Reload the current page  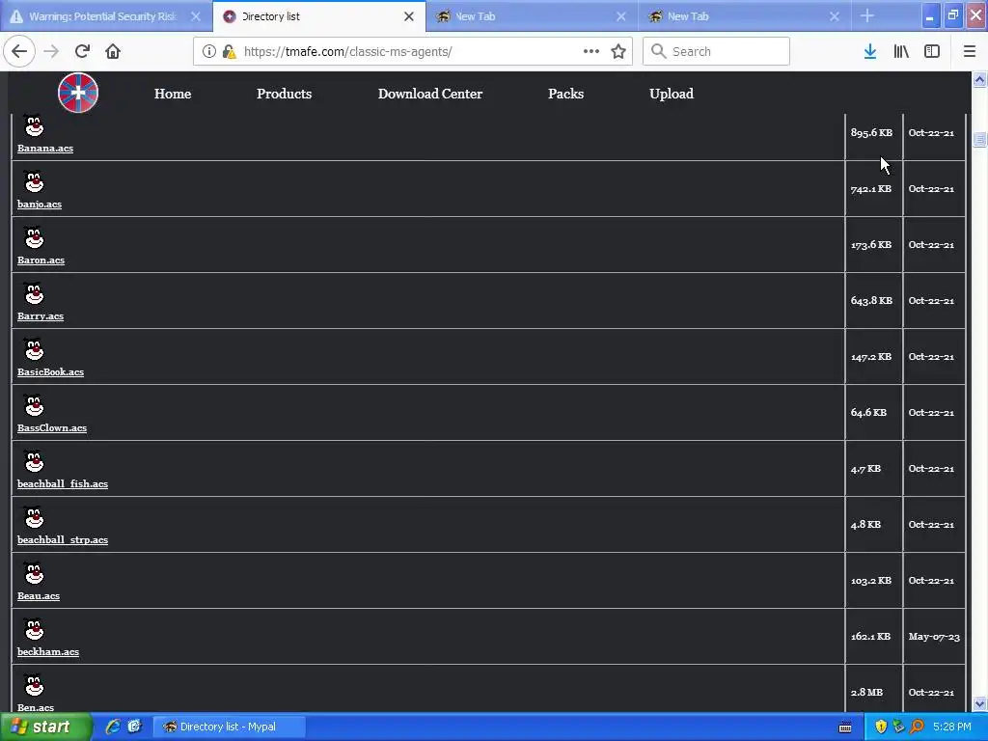(x=82, y=51)
